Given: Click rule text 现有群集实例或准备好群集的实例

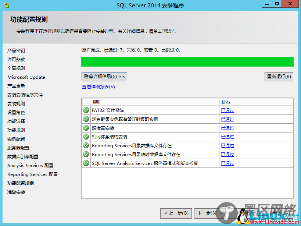Looking at the screenshot, I should 125,119.
